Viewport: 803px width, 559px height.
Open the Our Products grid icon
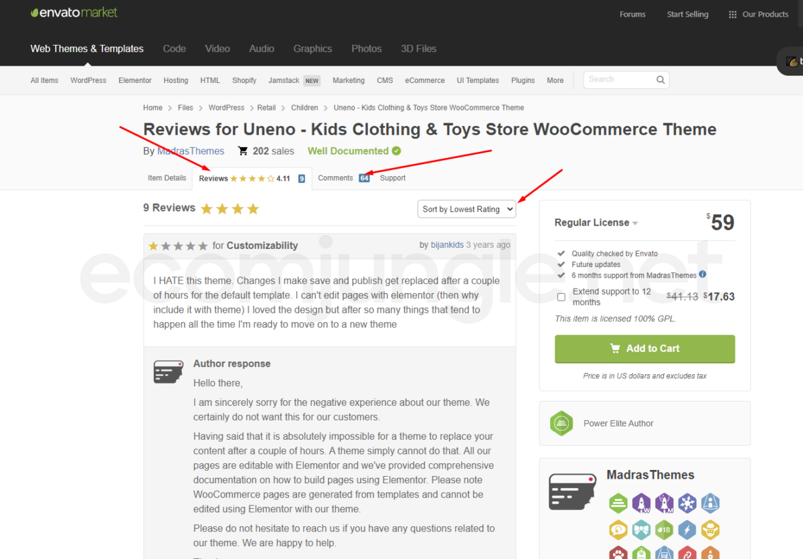[x=733, y=14]
